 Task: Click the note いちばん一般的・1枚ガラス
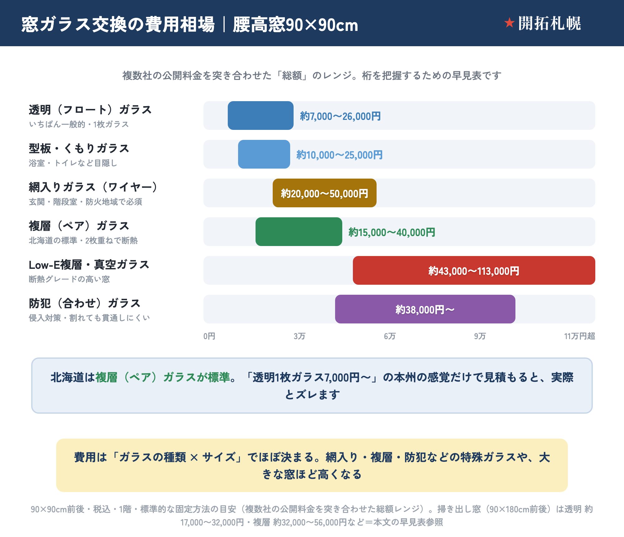click(79, 124)
